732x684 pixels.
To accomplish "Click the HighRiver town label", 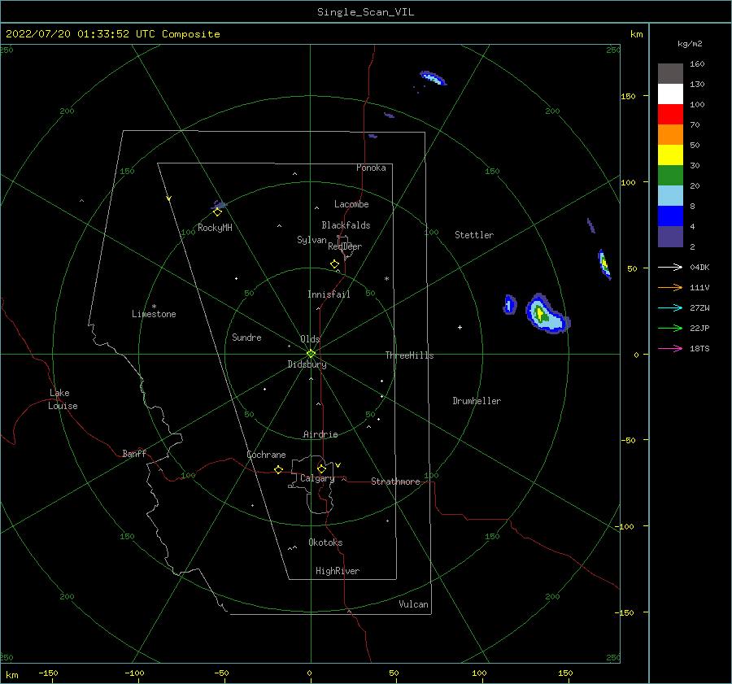I will [x=338, y=571].
